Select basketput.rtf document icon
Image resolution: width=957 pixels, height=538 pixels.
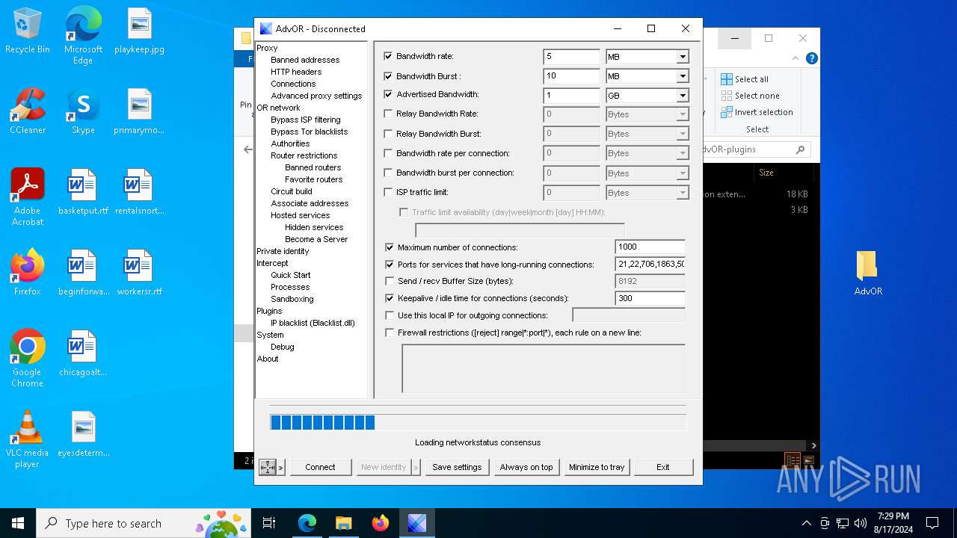tap(83, 193)
